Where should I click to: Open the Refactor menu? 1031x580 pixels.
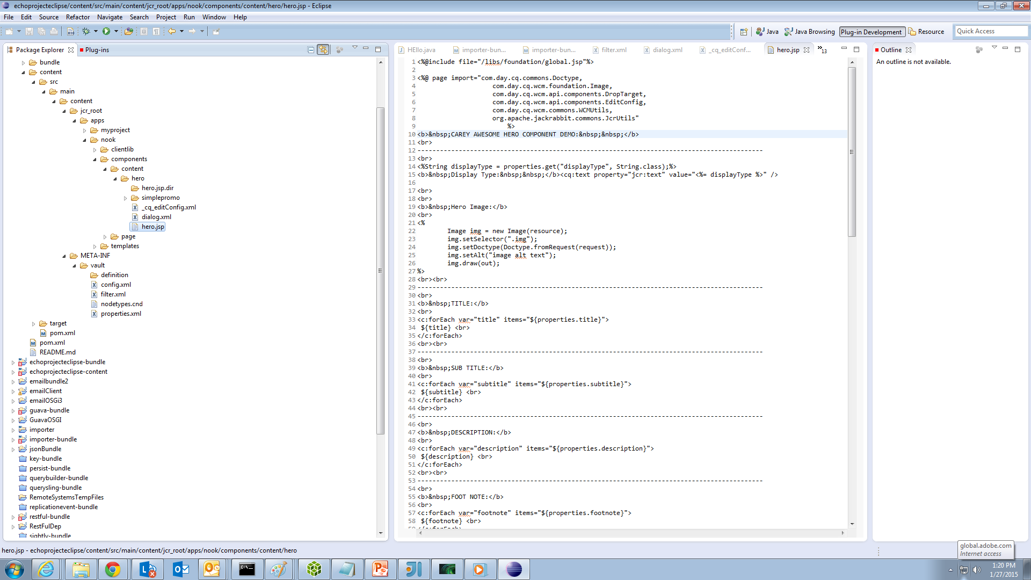78,17
